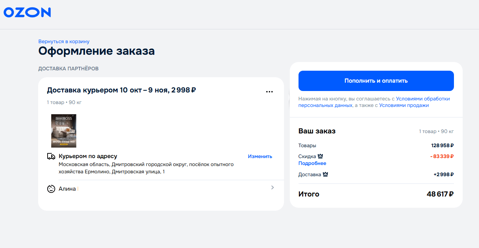Click the crown icon next to Доставка
The image size is (479, 248).
pos(324,174)
